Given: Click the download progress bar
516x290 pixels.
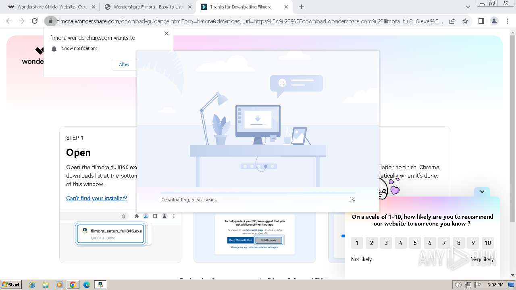Looking at the screenshot, I should (x=258, y=193).
